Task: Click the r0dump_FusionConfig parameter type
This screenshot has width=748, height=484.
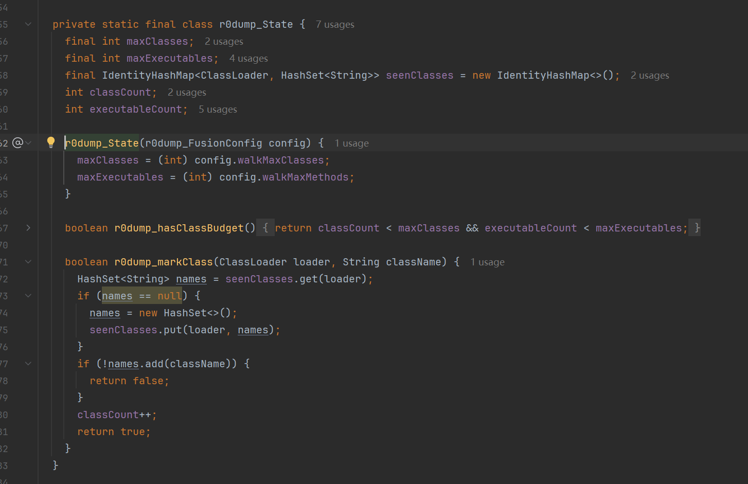Action: click(x=204, y=143)
